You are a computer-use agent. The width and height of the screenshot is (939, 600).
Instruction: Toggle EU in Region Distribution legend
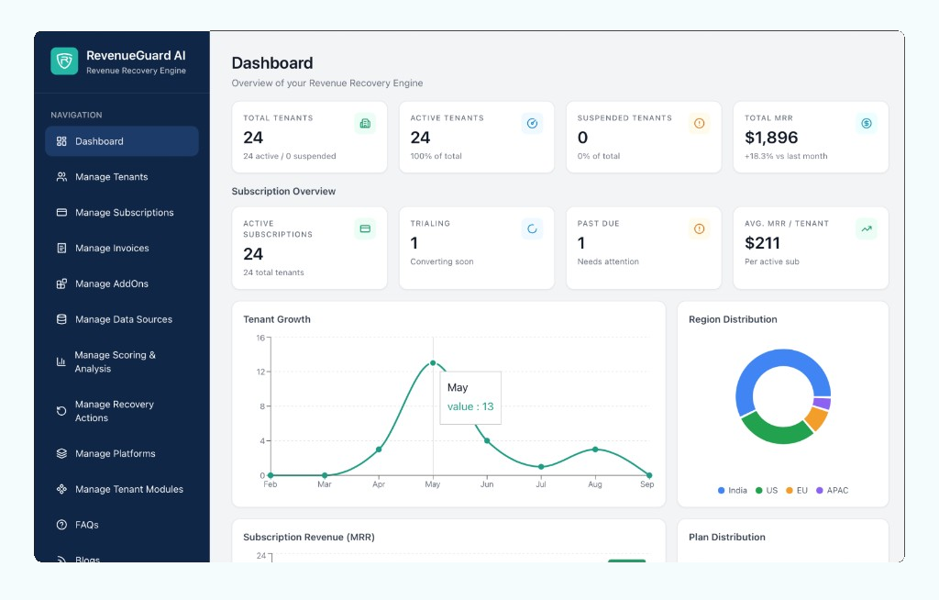[797, 490]
